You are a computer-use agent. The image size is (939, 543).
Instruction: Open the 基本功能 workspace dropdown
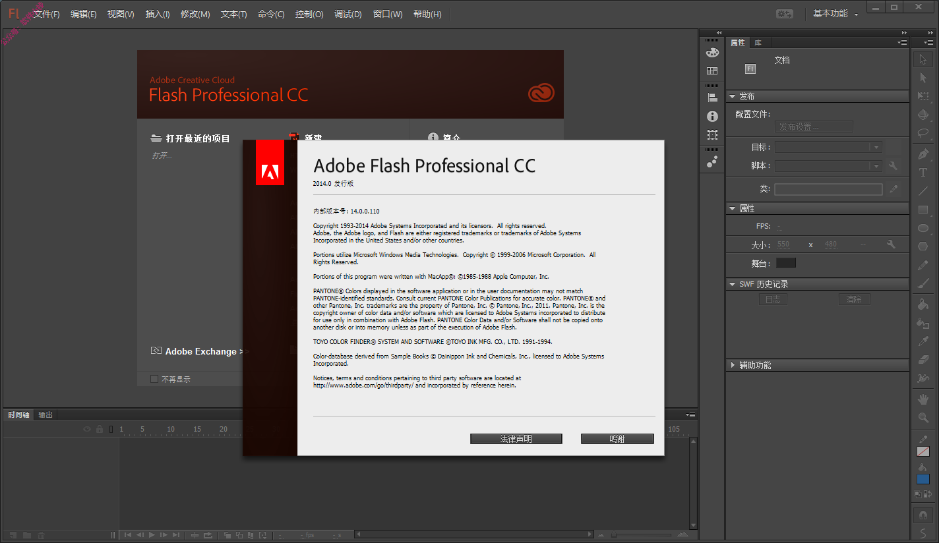pos(835,14)
